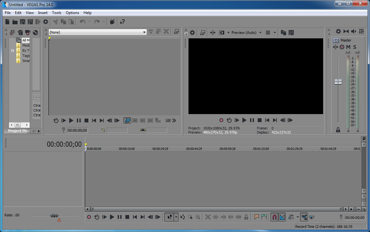Save snapshot to file in preview
The height and width of the screenshot is (232, 370).
[291, 33]
